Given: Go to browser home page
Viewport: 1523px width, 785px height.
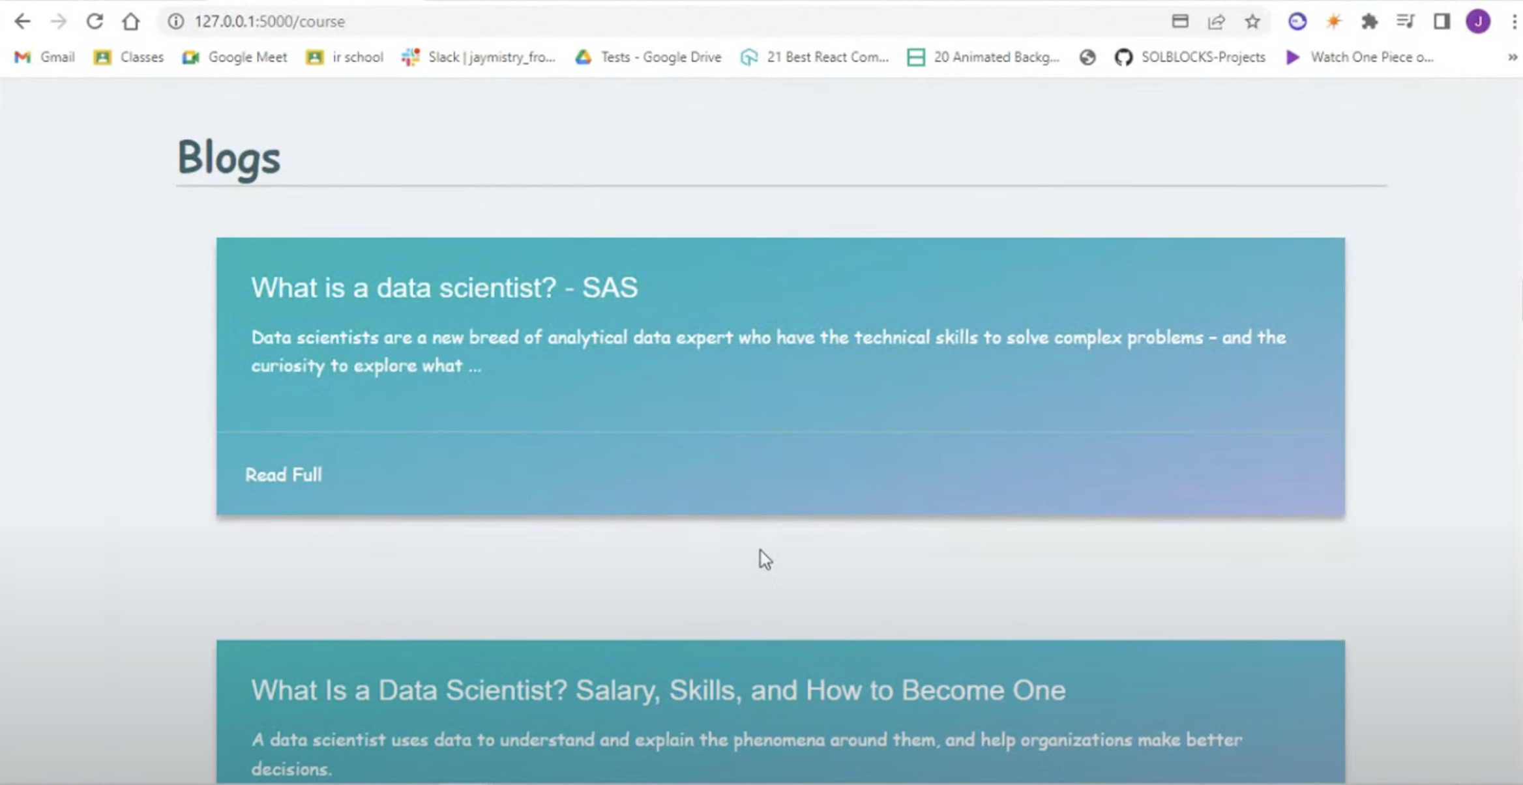Looking at the screenshot, I should point(130,21).
